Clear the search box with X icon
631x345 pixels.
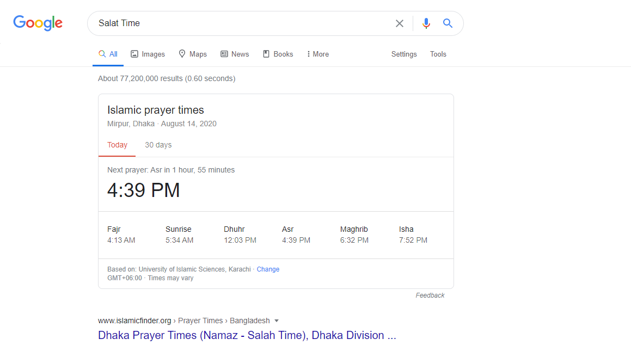coord(400,23)
